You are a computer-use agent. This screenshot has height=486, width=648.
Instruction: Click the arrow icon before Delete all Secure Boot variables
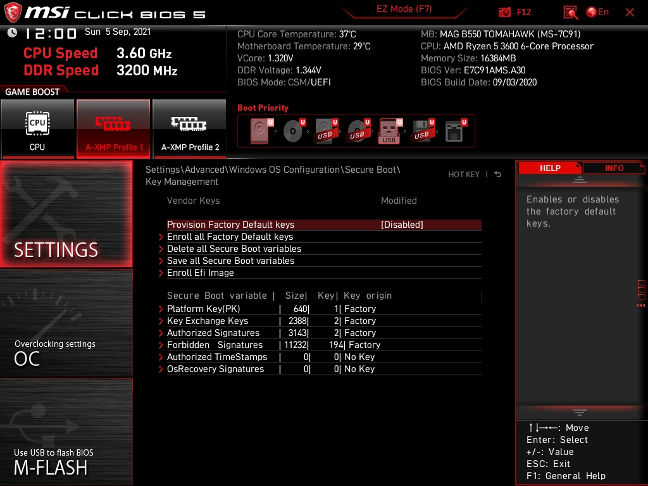click(x=161, y=249)
